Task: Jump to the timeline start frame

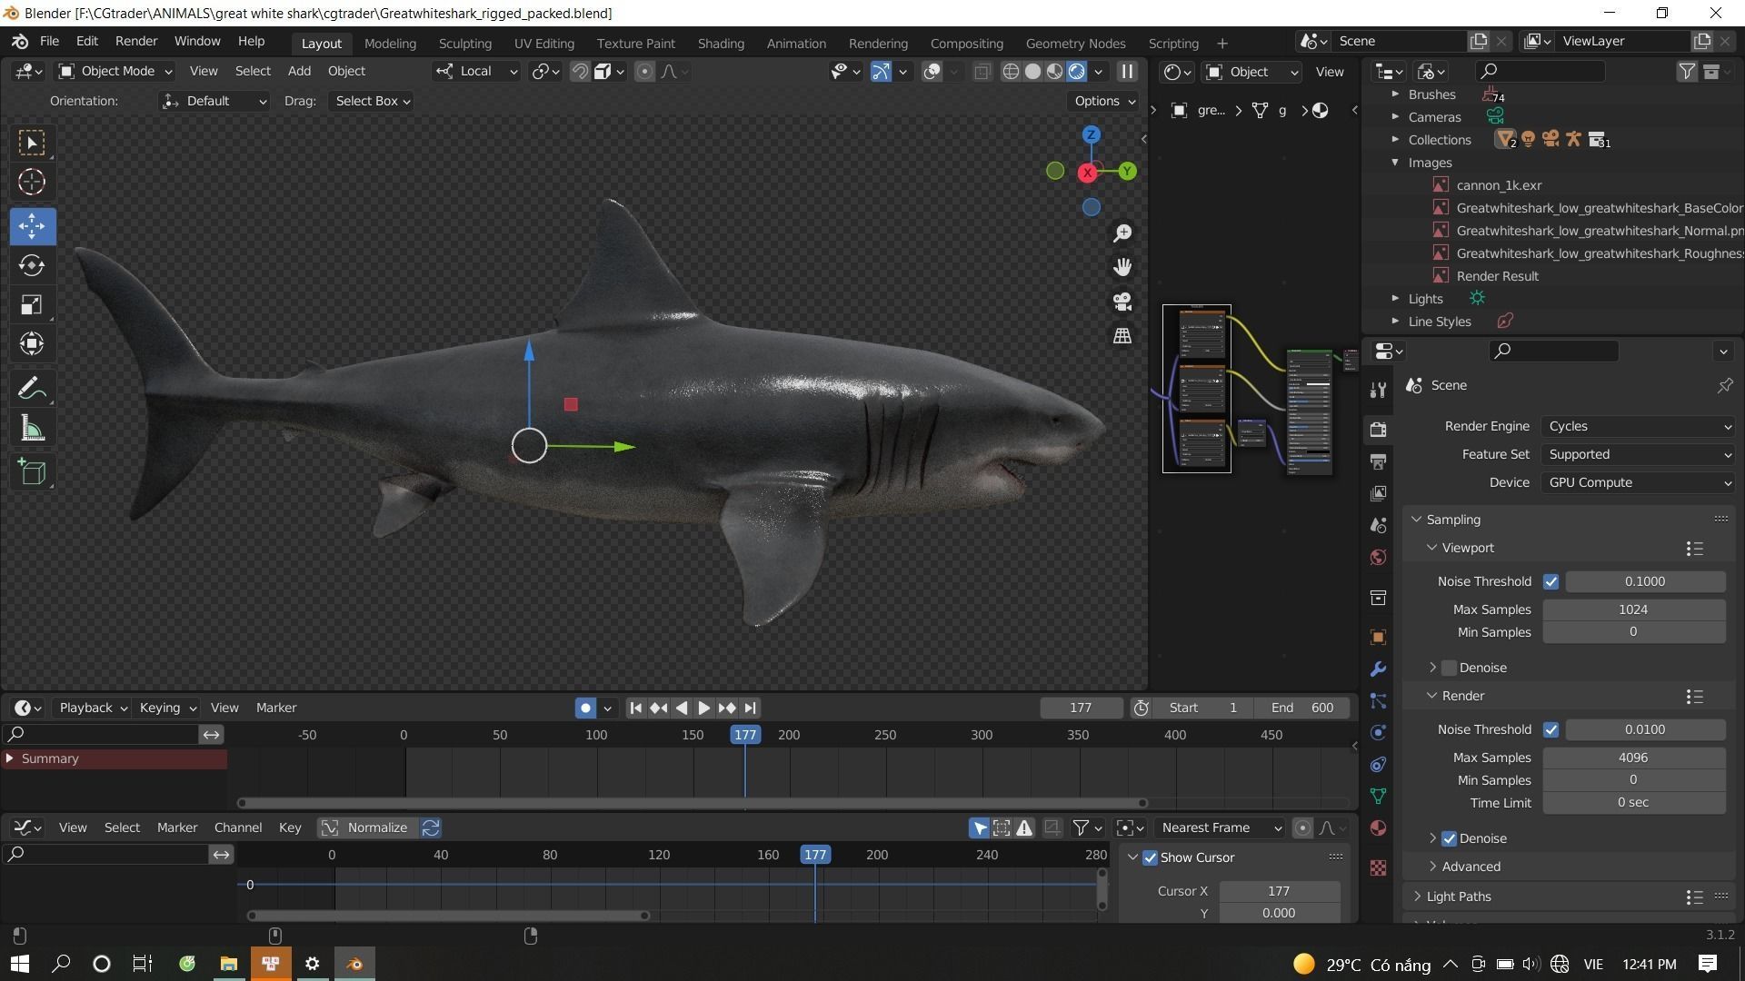Action: click(635, 708)
